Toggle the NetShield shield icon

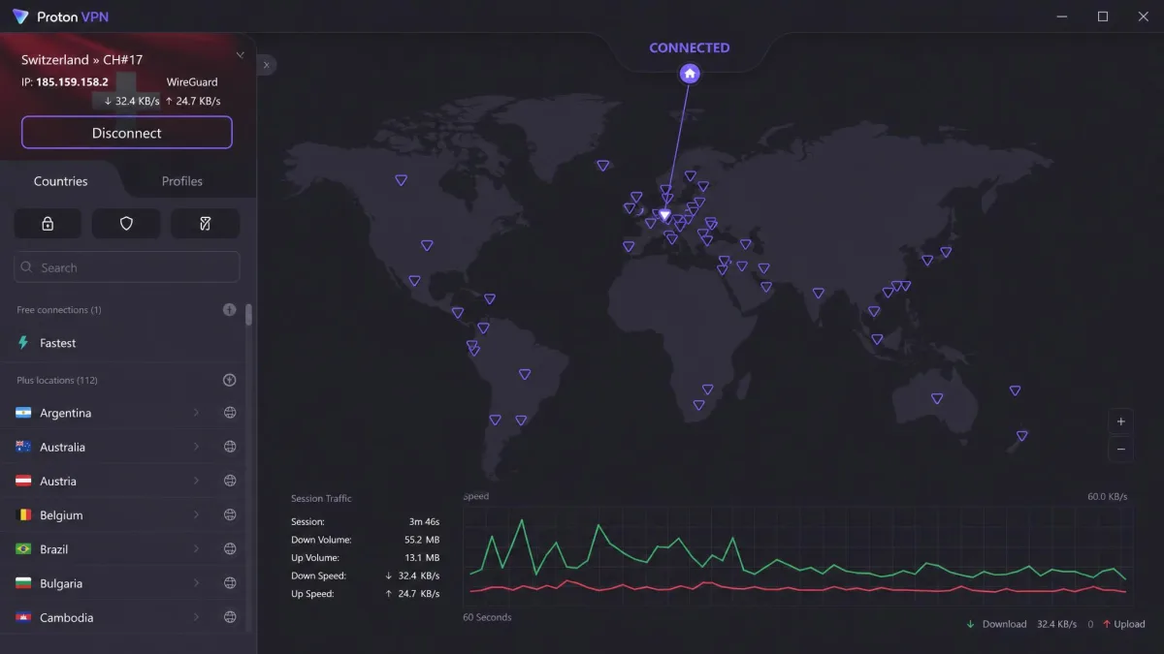pyautogui.click(x=126, y=224)
